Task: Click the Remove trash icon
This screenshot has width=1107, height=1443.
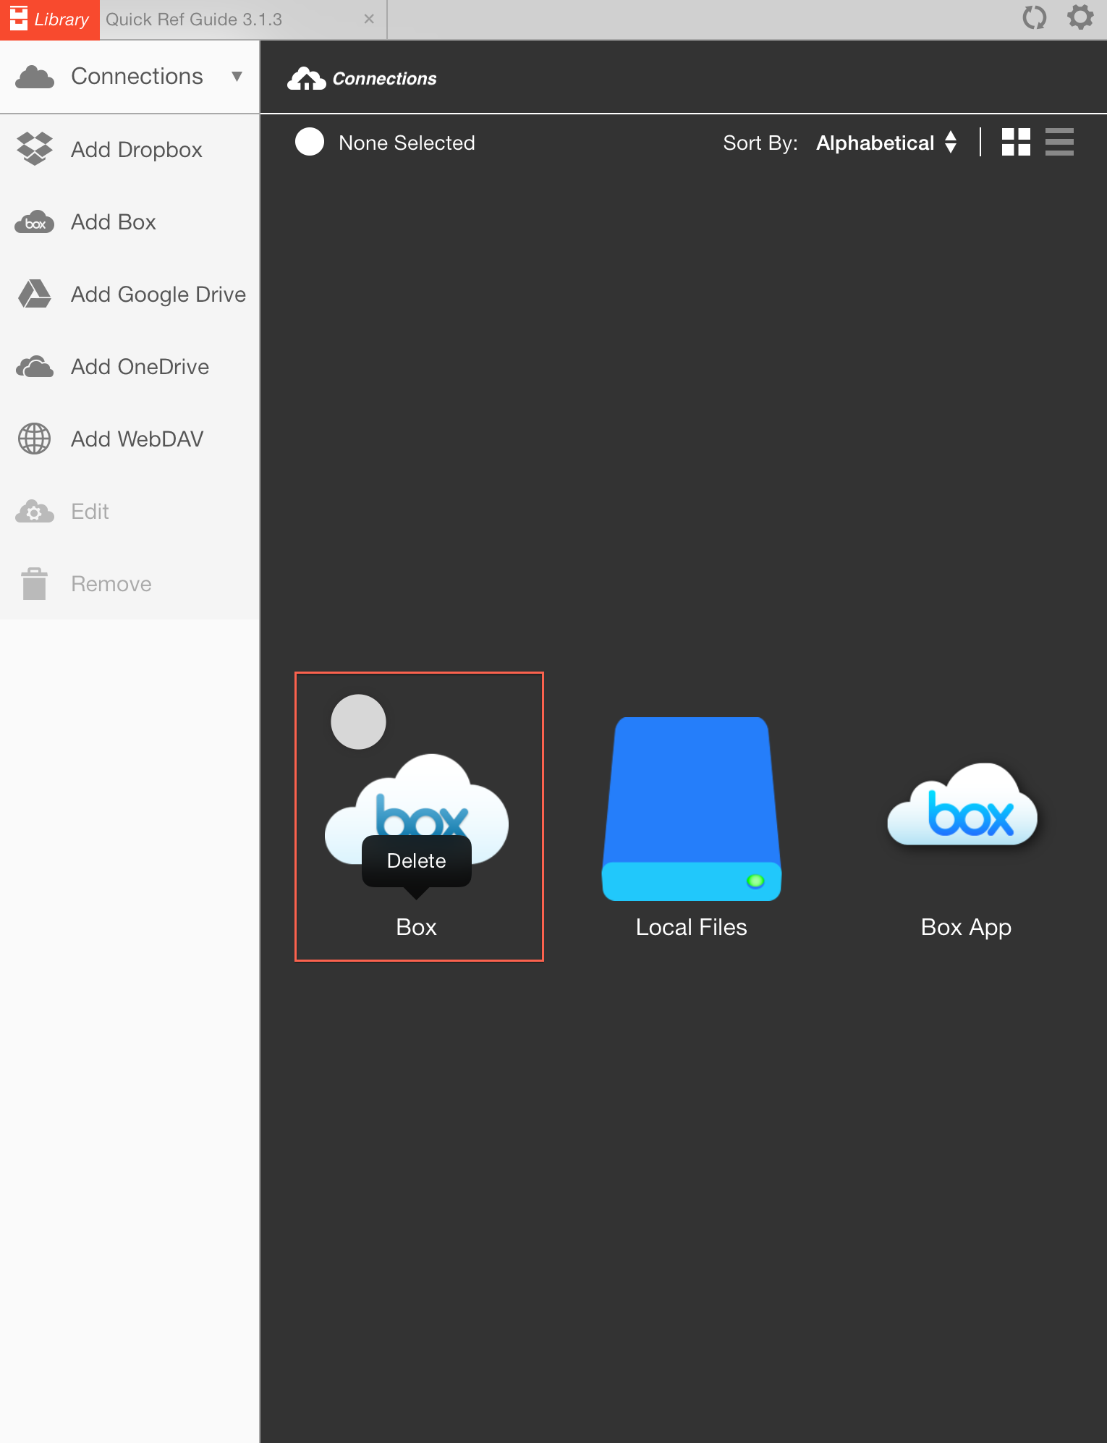Action: click(34, 583)
